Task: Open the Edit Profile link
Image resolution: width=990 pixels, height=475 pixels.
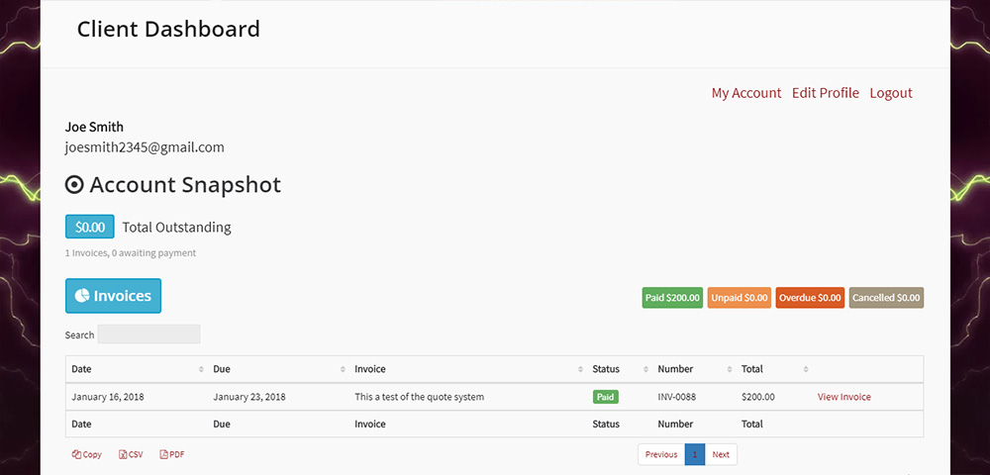Action: pos(826,93)
